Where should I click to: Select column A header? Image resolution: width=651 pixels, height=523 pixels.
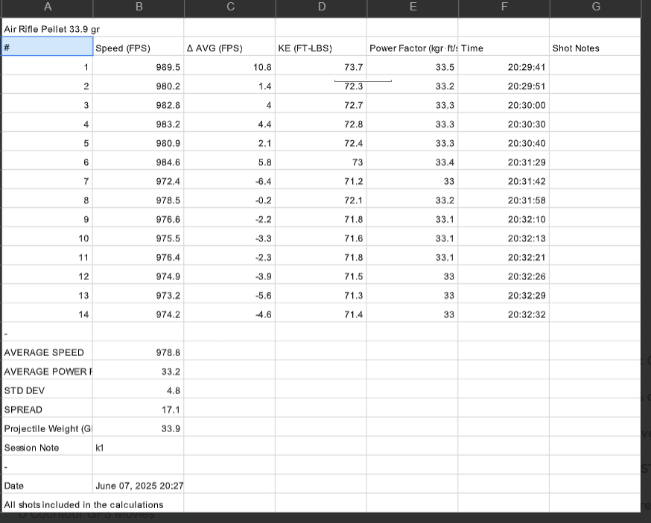(x=48, y=7)
